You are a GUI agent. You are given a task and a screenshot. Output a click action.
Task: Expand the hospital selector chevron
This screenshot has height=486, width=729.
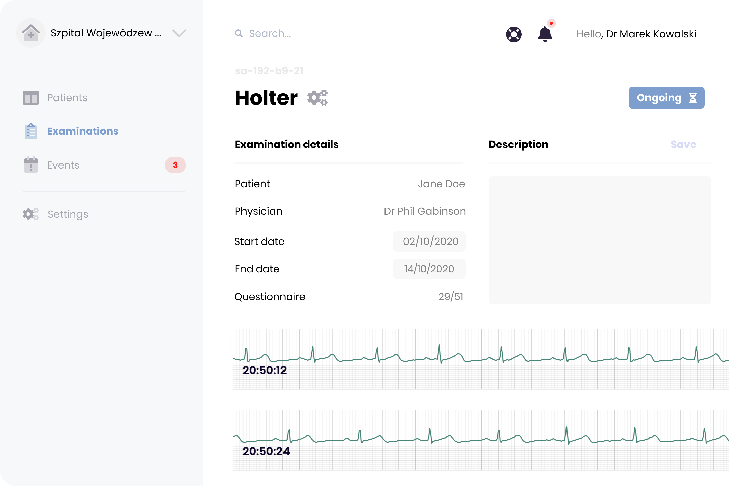click(179, 33)
